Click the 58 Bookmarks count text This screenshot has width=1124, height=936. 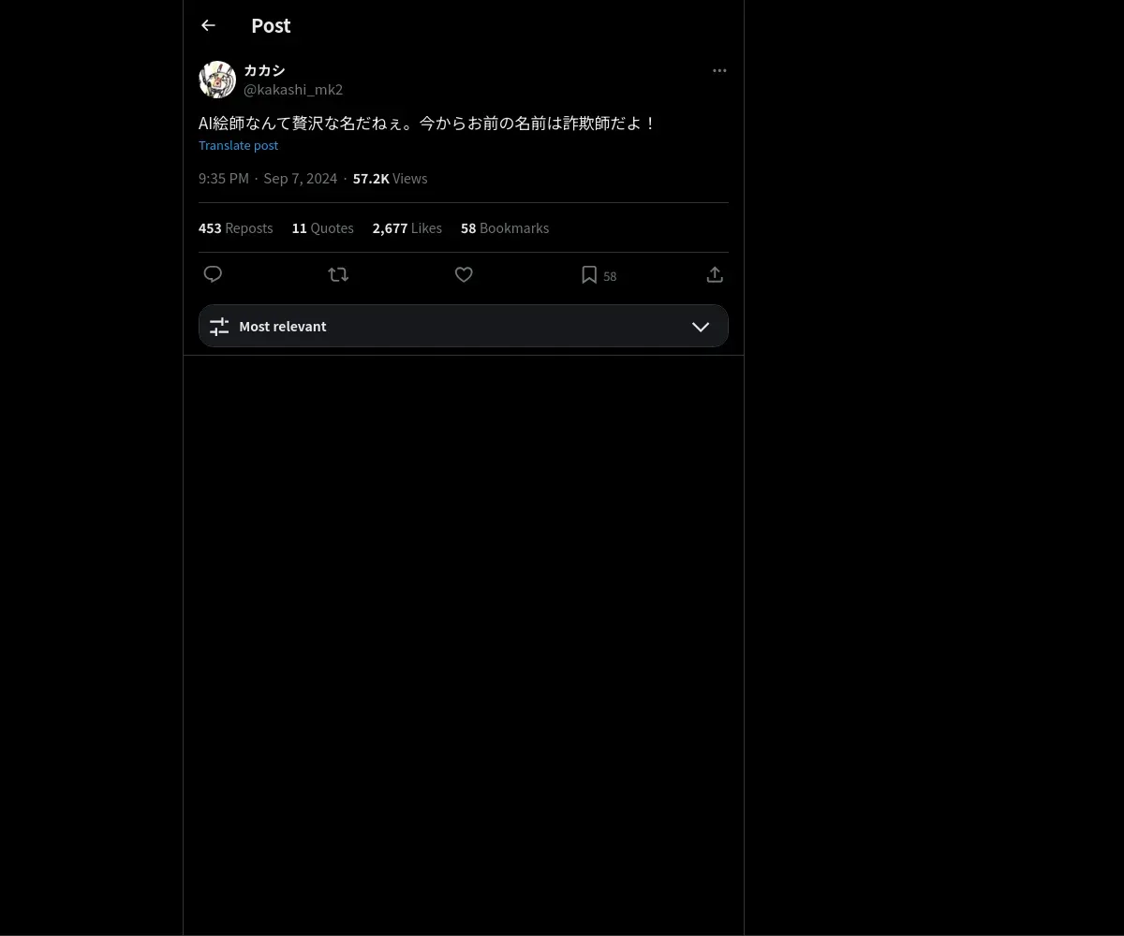click(505, 227)
